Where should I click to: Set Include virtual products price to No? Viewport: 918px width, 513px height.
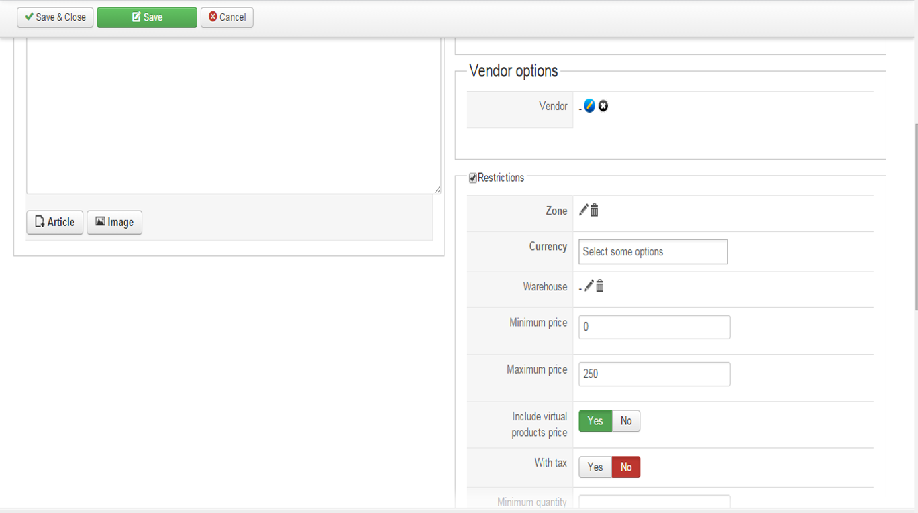pos(626,421)
